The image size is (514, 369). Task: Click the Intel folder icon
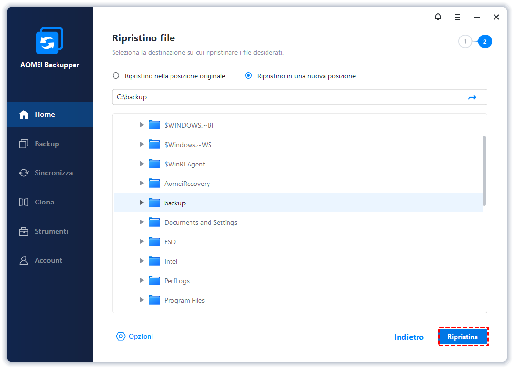[x=154, y=261]
